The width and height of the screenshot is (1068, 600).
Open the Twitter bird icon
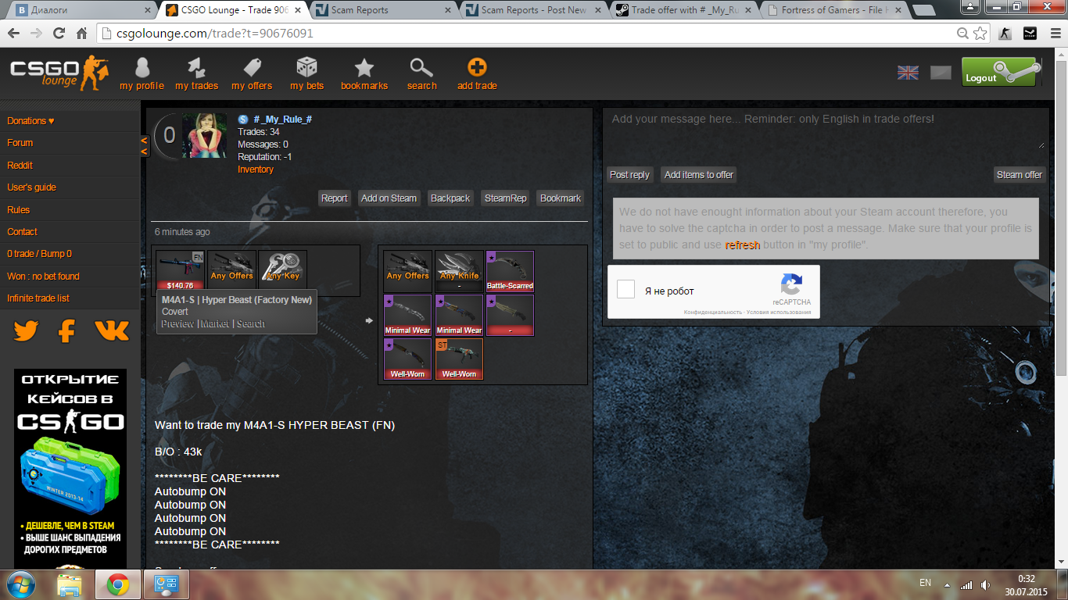[x=26, y=331]
